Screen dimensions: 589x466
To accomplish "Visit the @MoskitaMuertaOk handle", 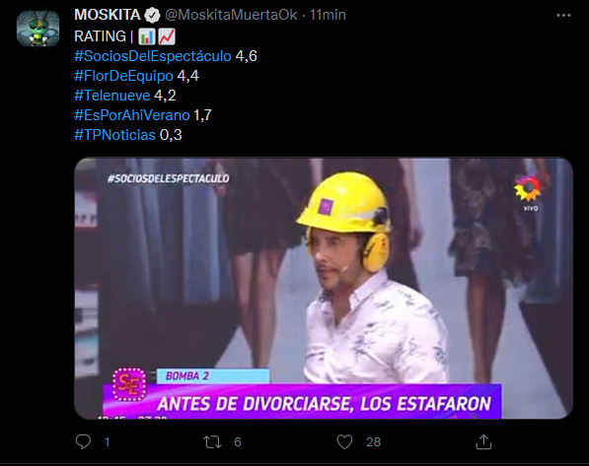I will 231,15.
